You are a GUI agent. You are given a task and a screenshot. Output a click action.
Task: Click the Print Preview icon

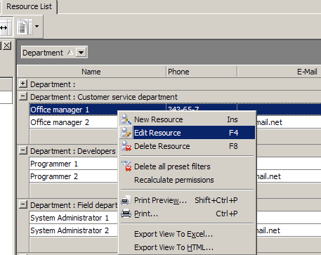tap(126, 200)
